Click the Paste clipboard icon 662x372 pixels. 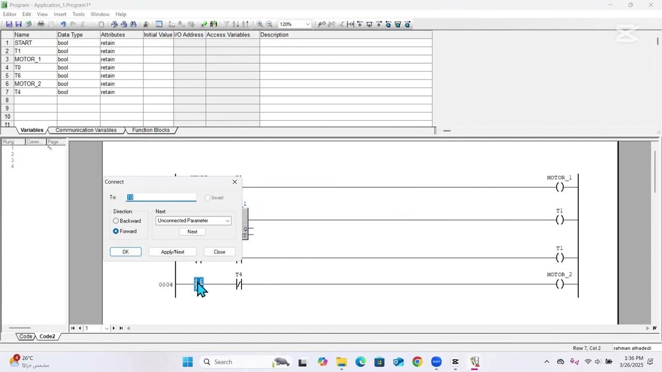101,24
